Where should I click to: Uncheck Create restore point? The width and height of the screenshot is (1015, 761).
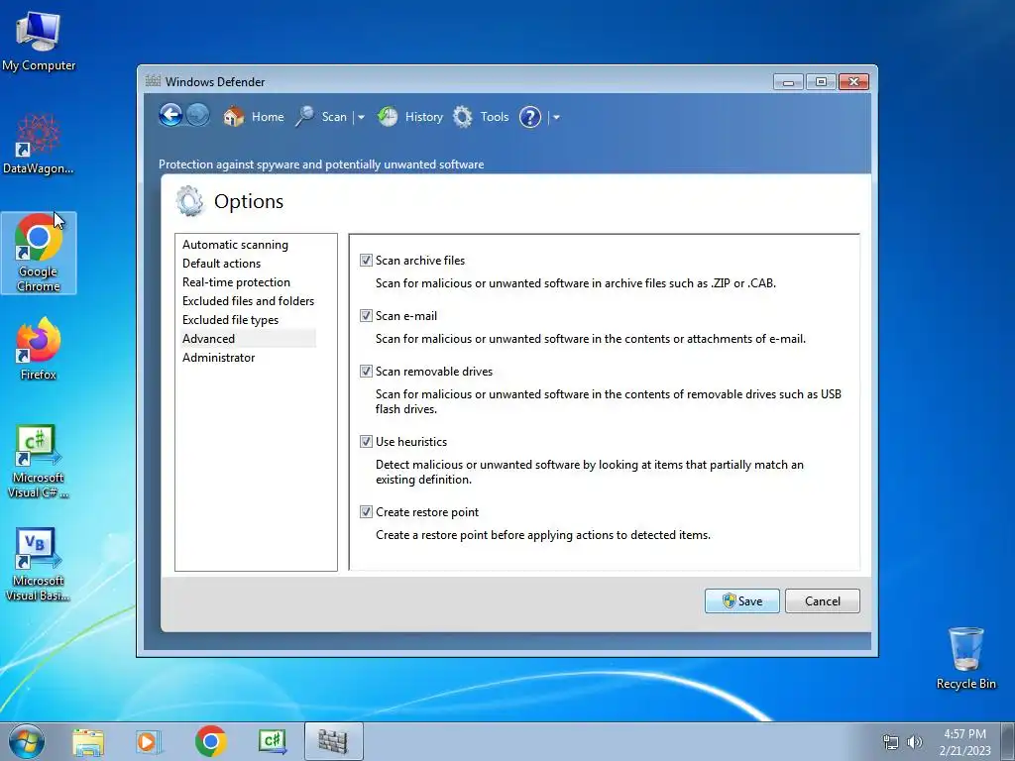[367, 512]
